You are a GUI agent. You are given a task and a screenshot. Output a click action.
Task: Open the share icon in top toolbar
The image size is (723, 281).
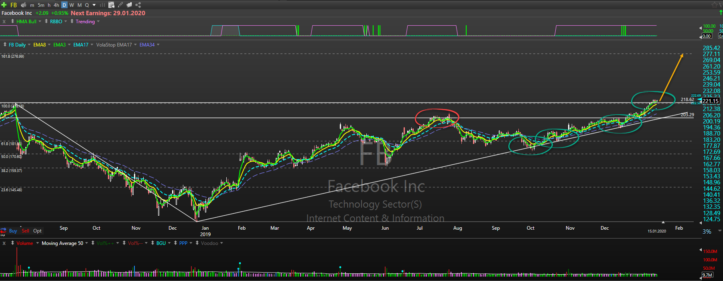[138, 5]
